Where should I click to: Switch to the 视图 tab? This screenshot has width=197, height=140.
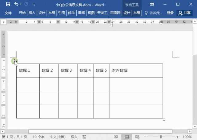[x=91, y=13]
